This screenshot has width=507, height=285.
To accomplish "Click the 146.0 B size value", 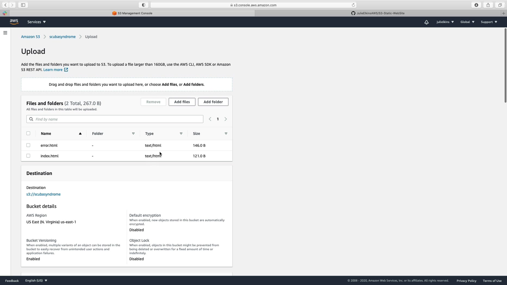I will coord(199,145).
